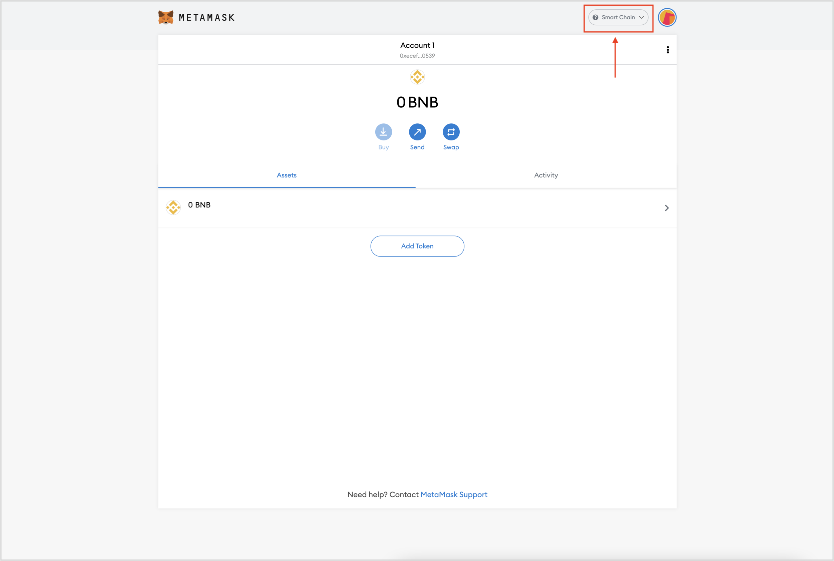Open the MetaMask Support link
Image resolution: width=834 pixels, height=561 pixels.
click(454, 494)
